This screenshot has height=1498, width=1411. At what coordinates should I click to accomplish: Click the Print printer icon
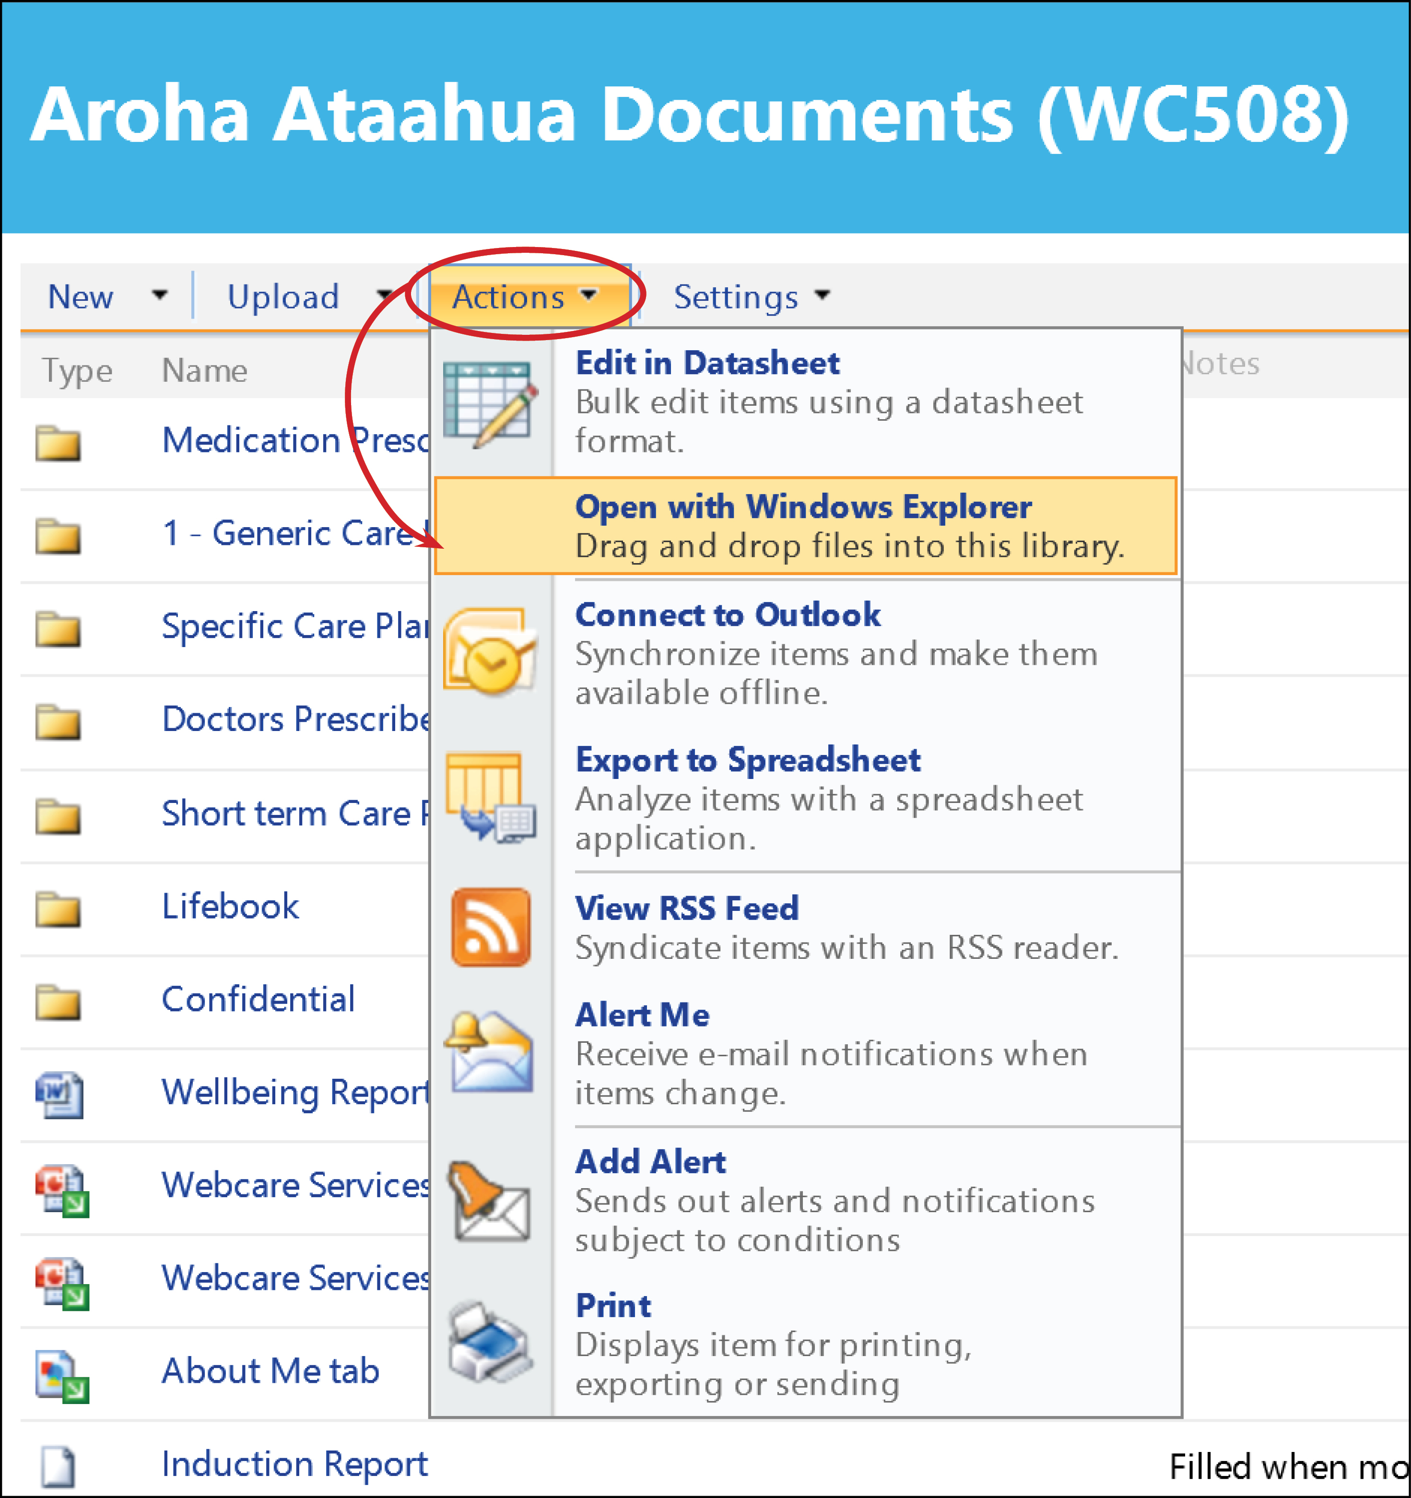click(491, 1342)
